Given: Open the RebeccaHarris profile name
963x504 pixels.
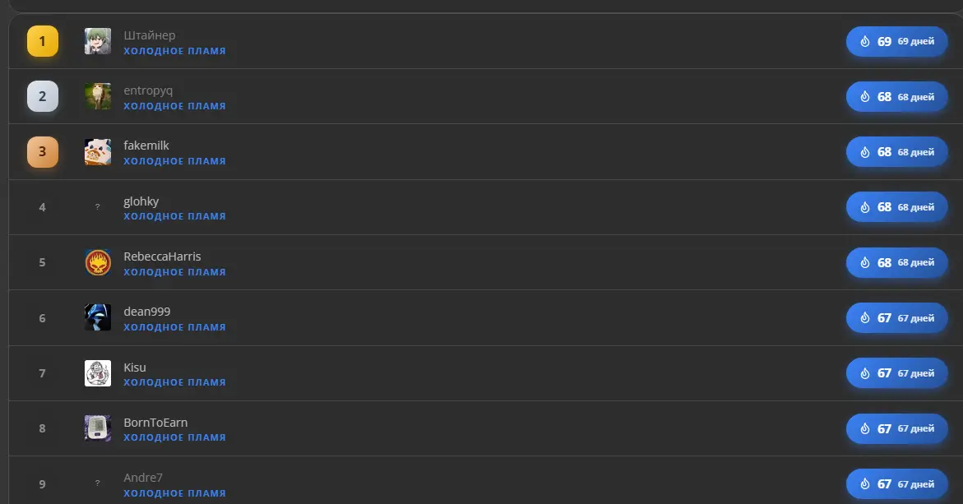Looking at the screenshot, I should 162,256.
